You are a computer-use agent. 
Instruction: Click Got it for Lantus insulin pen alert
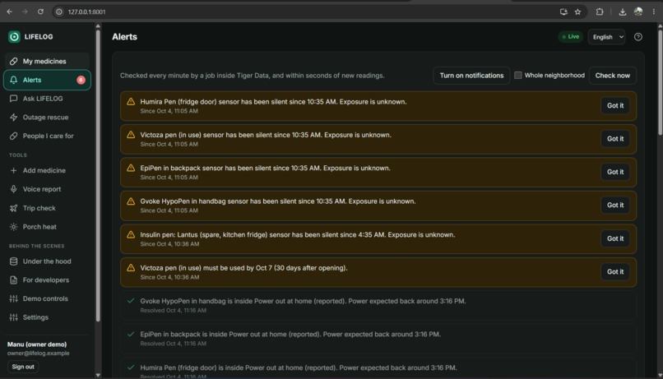pos(615,238)
